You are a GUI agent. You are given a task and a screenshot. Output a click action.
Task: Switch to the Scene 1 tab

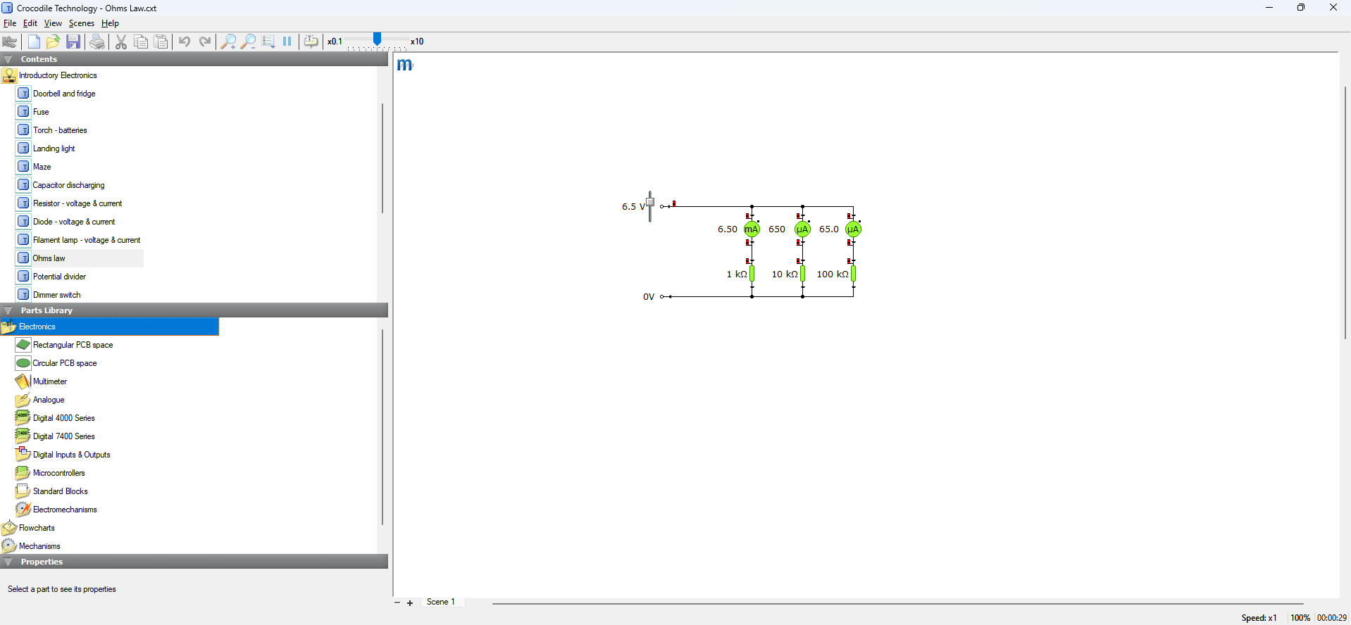coord(441,602)
